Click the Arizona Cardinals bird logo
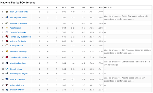Screen dimensions: 153x93 click(7, 41)
